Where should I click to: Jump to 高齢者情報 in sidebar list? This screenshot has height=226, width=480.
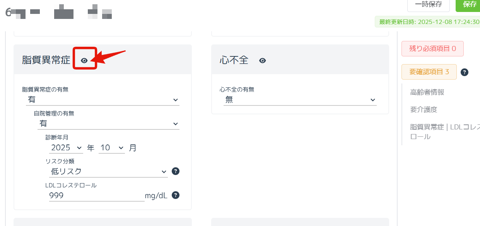pos(427,92)
